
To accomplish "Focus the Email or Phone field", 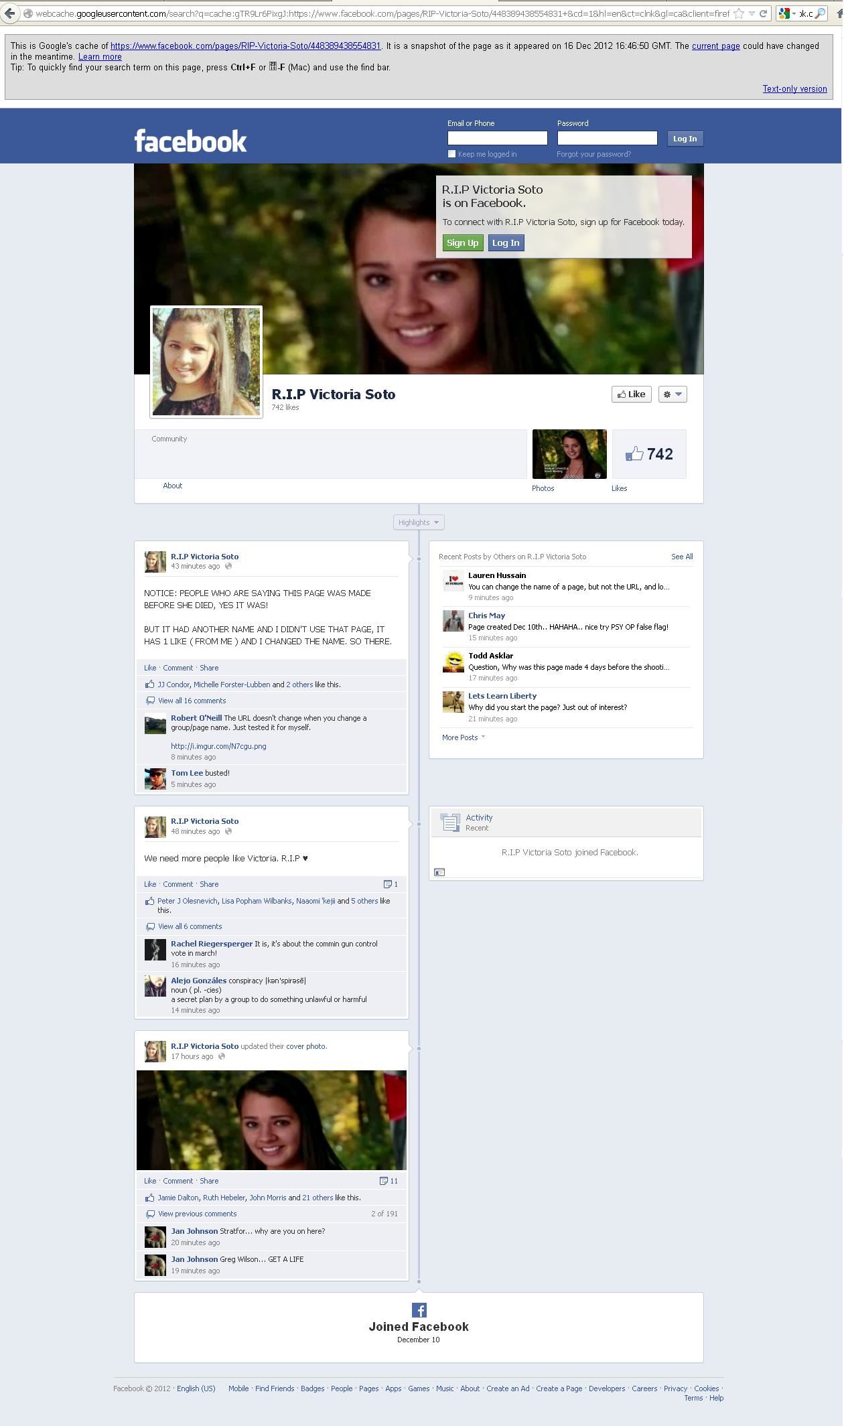I will [x=498, y=138].
